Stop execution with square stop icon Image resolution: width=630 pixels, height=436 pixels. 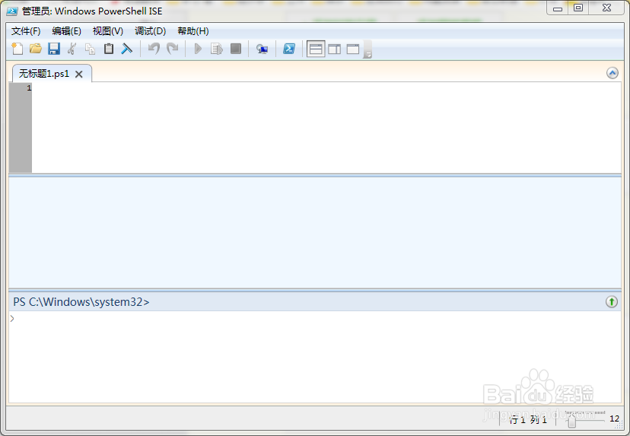tap(236, 49)
